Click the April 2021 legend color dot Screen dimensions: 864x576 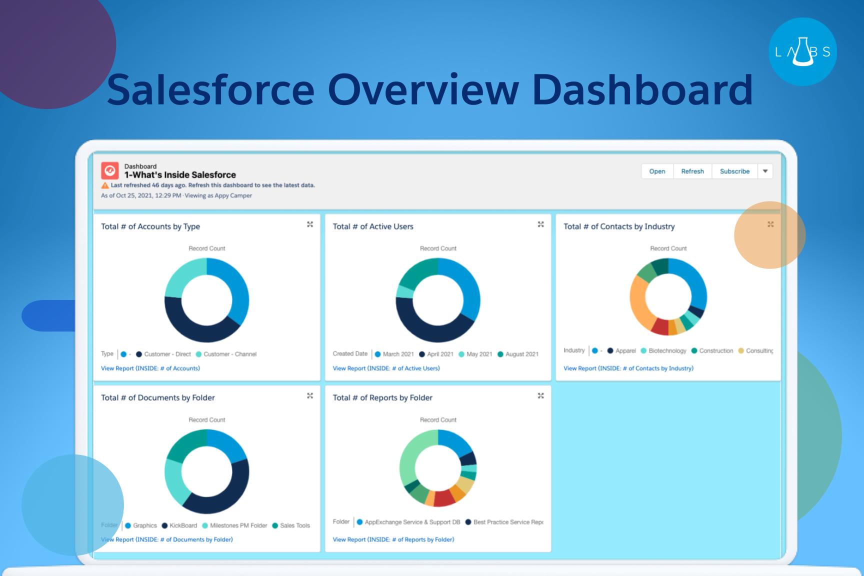click(x=422, y=354)
